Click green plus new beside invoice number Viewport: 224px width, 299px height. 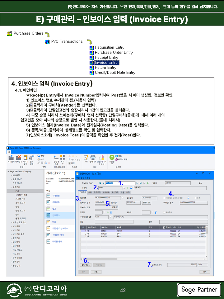tap(147, 183)
